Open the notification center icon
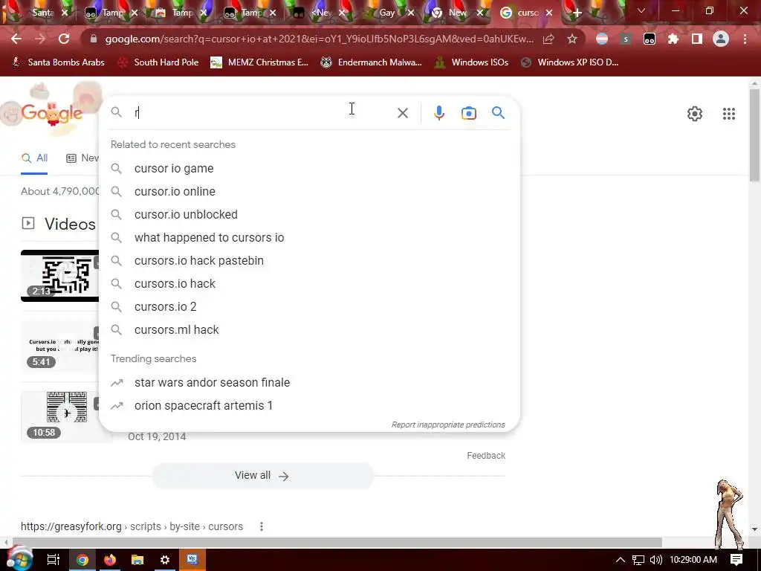 coord(736,560)
